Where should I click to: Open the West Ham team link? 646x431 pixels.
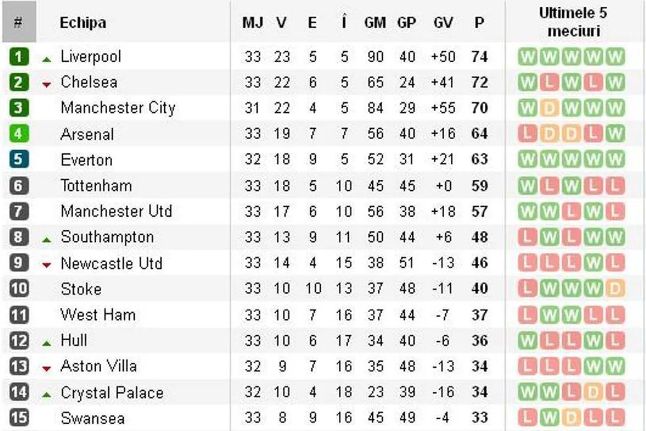97,315
